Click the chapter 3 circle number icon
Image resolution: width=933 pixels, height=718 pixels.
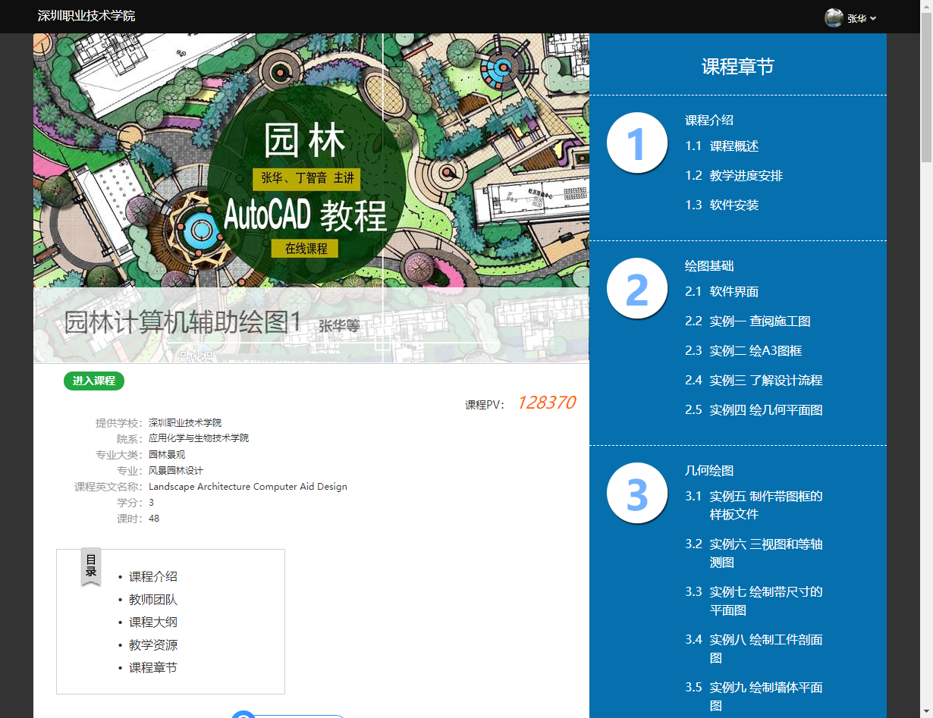coord(636,493)
